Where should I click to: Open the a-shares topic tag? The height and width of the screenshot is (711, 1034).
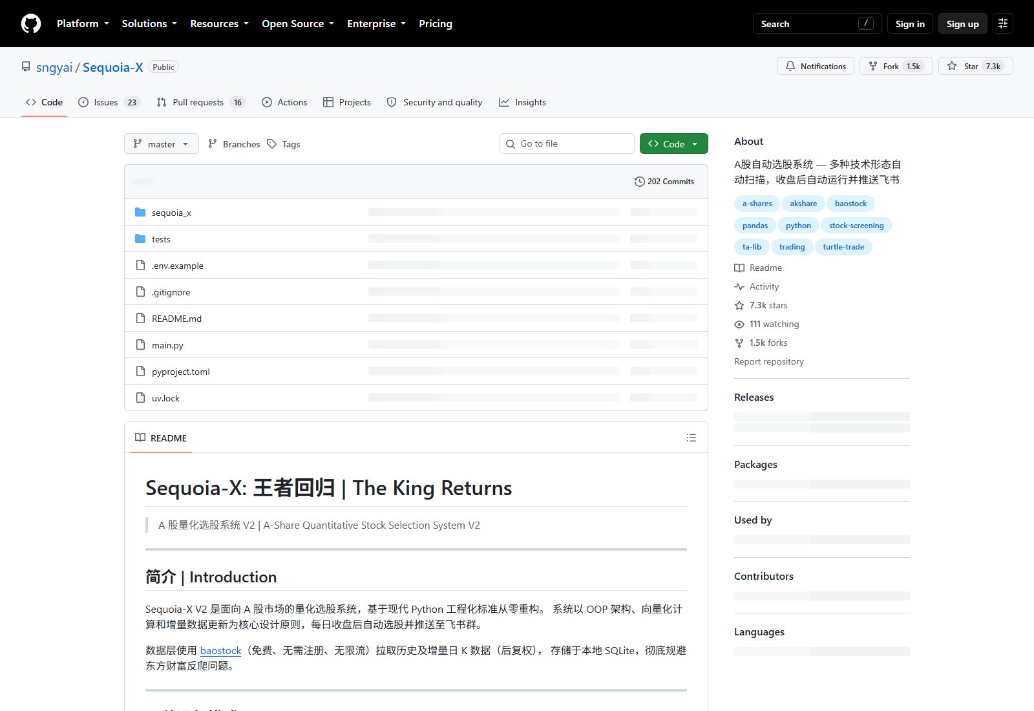click(x=757, y=204)
